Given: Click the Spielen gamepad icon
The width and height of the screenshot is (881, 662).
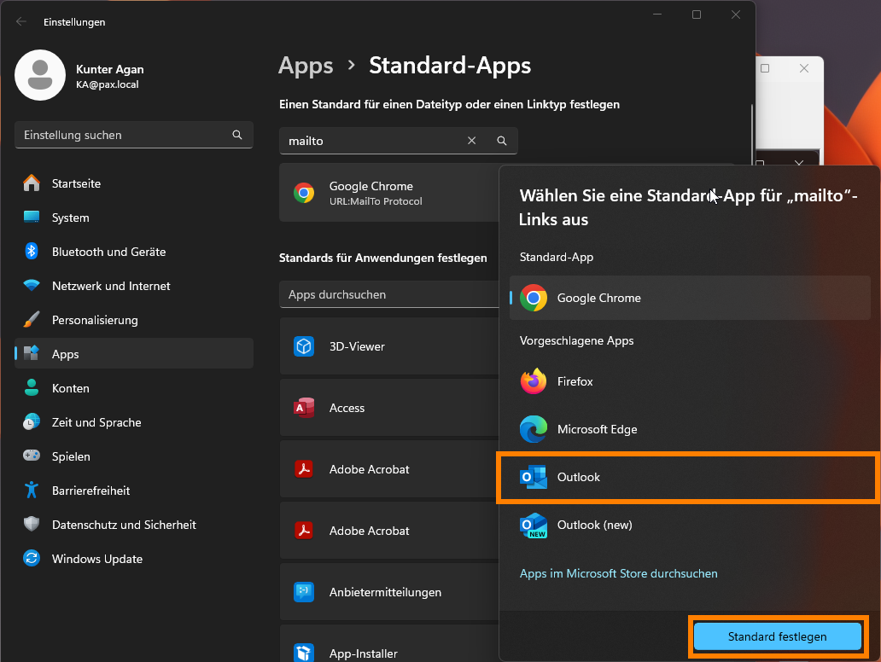Looking at the screenshot, I should coord(32,456).
